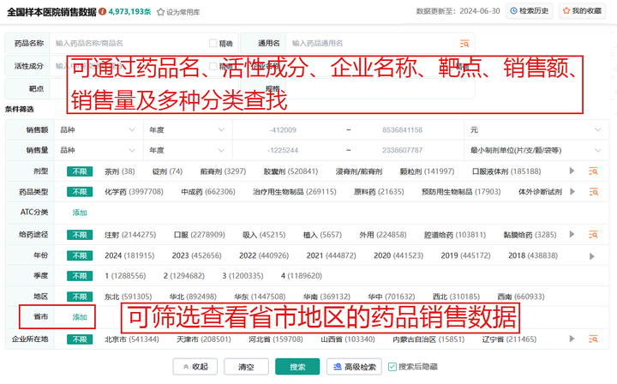617x384 pixels.
Task: Open the sales volume 品种 dropdown
Action: point(99,150)
